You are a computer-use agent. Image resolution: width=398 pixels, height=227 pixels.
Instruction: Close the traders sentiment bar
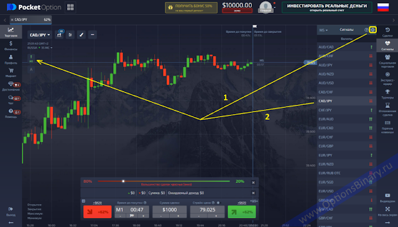[x=253, y=182]
